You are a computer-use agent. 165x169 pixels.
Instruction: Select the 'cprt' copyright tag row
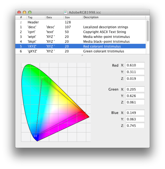[80, 32]
